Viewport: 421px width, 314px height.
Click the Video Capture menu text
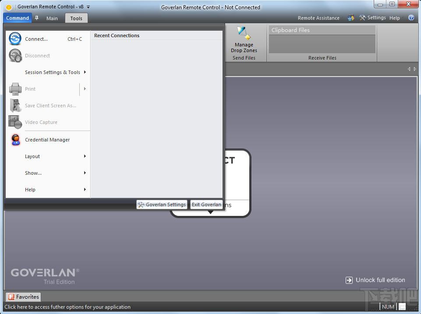[x=41, y=122]
